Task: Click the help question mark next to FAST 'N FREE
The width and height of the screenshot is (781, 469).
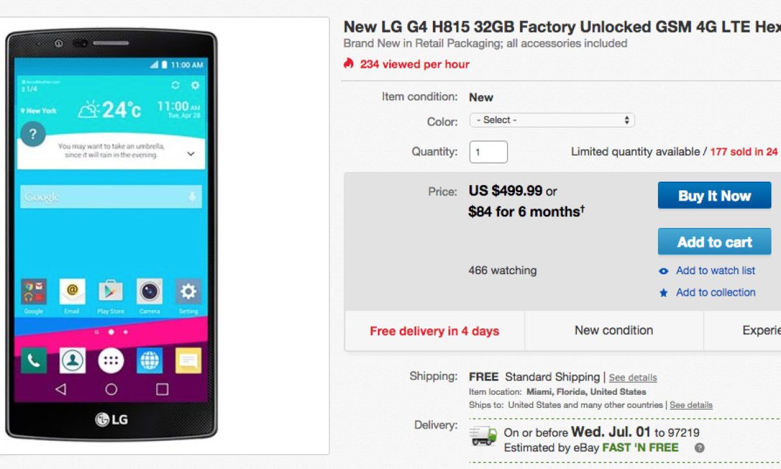Action: [700, 448]
